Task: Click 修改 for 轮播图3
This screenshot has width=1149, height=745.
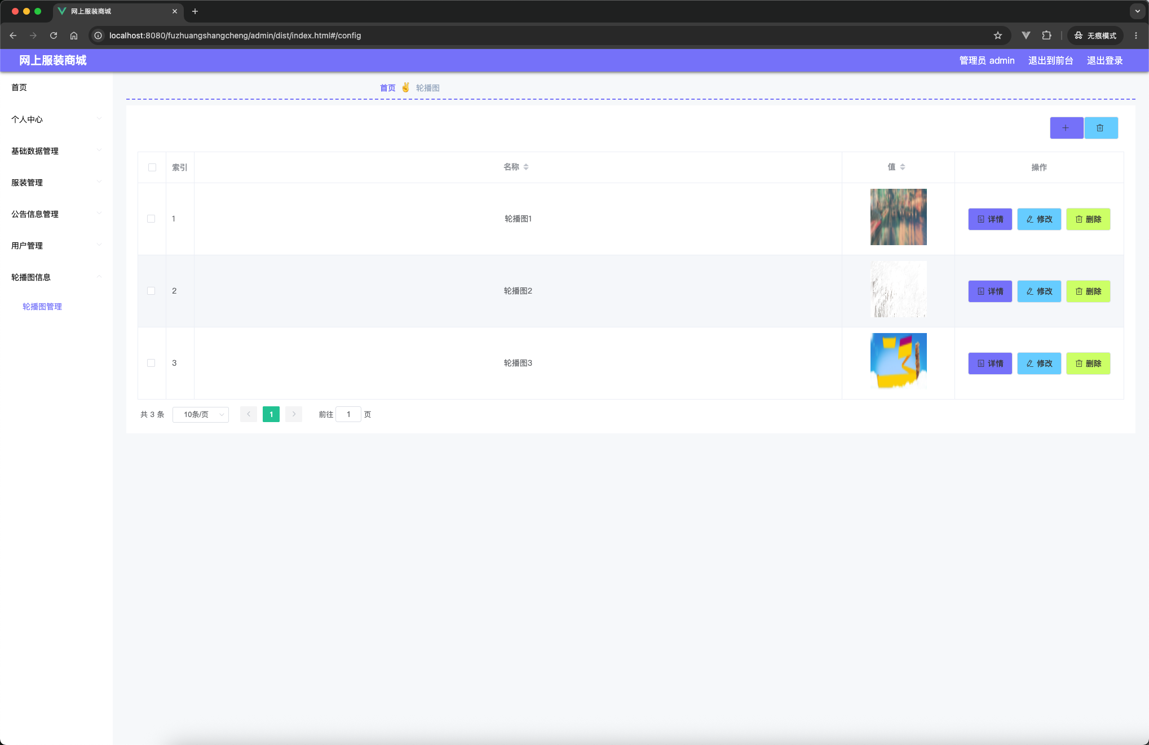Action: tap(1039, 363)
